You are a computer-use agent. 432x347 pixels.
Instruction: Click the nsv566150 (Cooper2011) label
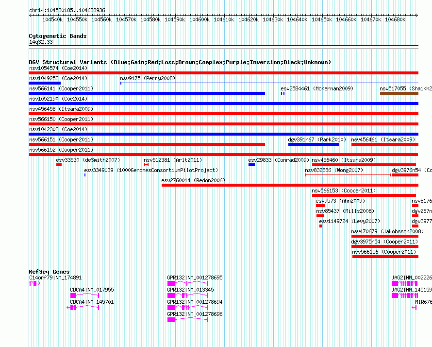61,119
